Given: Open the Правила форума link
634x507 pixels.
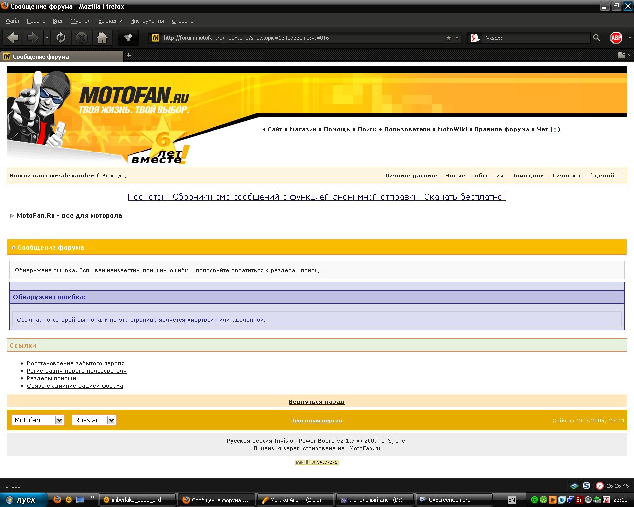Looking at the screenshot, I should 502,129.
